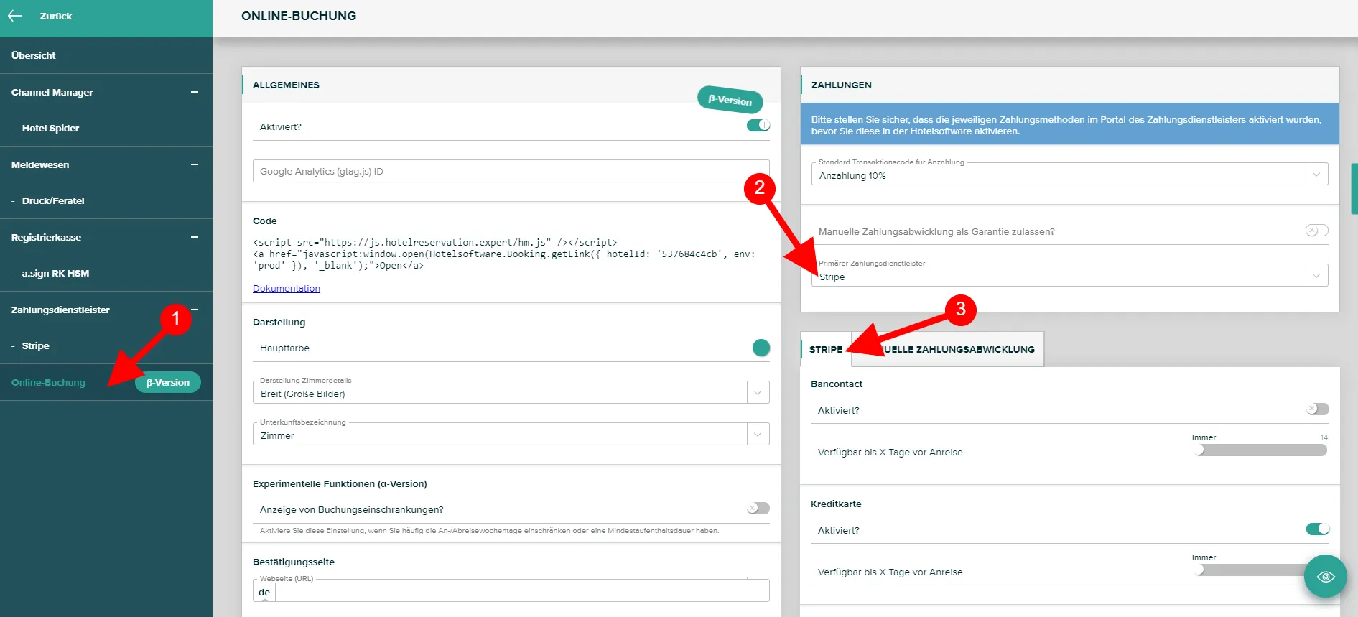This screenshot has width=1358, height=617.
Task: Click the back arrow icon next to Zurück
Action: pos(15,16)
